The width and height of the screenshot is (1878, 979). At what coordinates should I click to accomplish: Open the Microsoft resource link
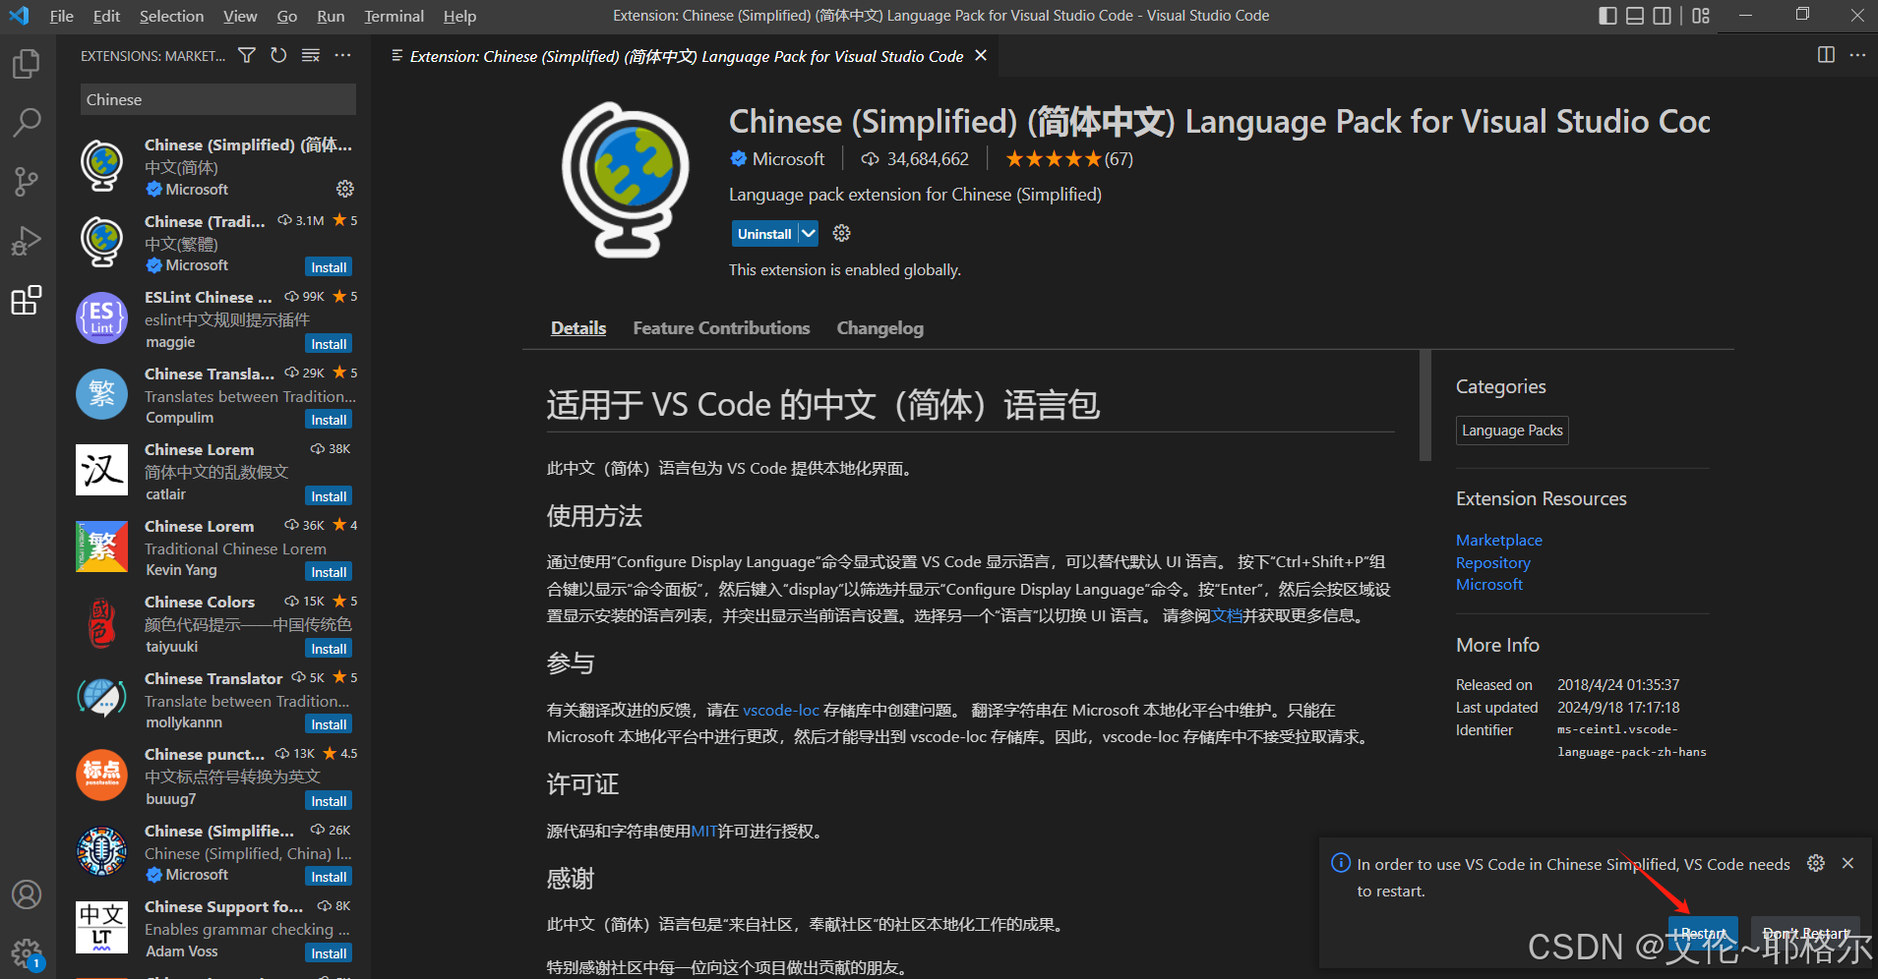click(1488, 585)
